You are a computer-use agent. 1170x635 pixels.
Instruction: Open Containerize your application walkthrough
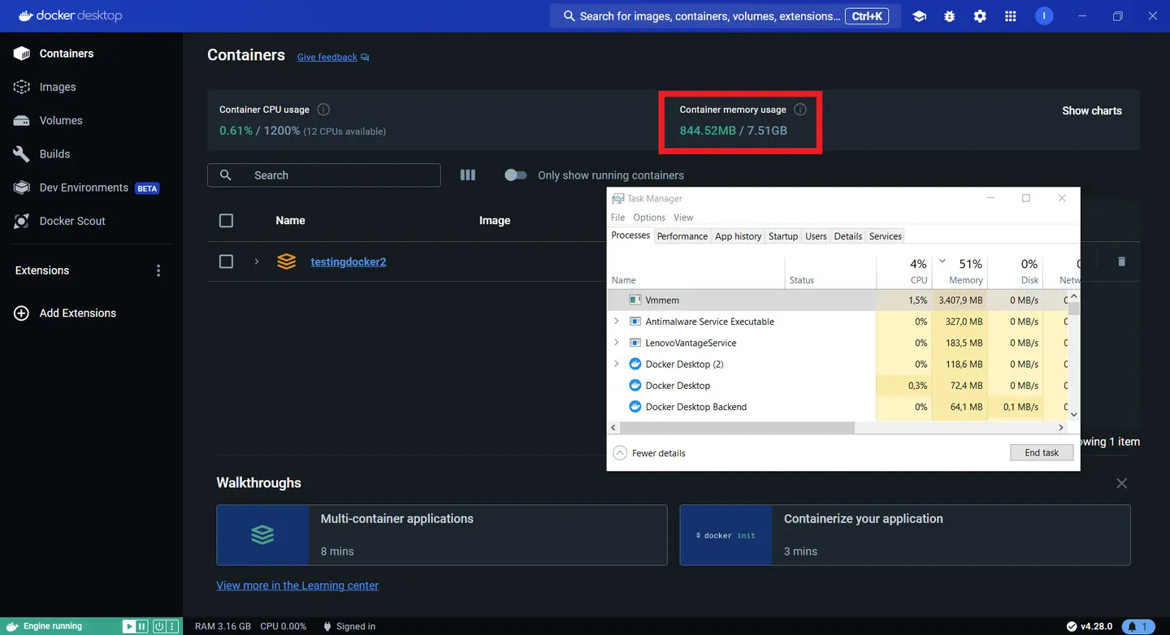click(905, 535)
